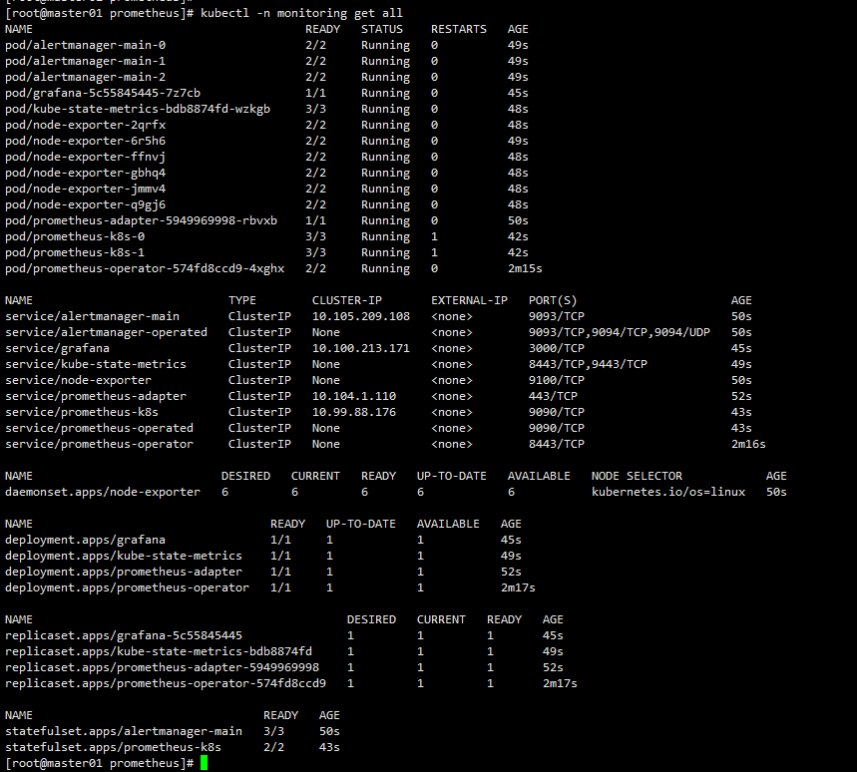Click deployment.apps/kube-state-metrics entry
Screen dimensions: 857x772
click(x=124, y=556)
